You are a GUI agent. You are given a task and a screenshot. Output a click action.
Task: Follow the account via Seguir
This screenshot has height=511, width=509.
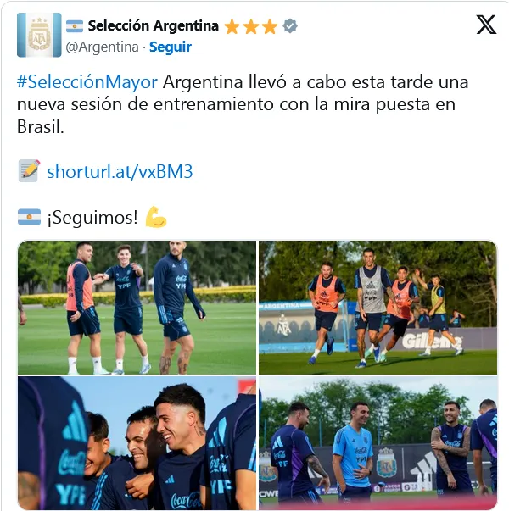171,47
